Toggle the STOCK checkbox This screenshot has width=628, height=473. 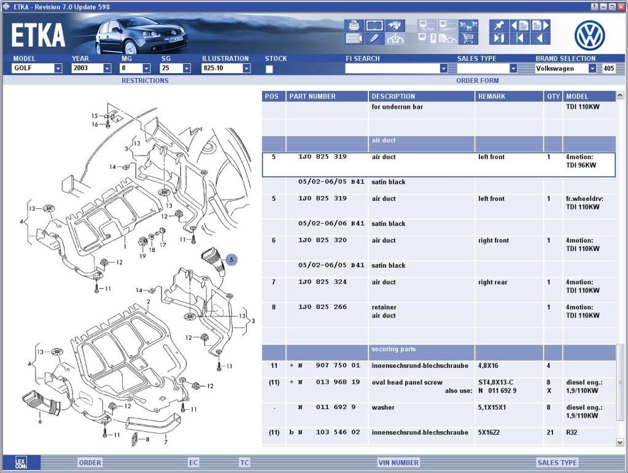(x=269, y=69)
